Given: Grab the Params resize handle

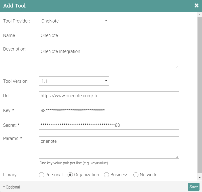Looking at the screenshot, I should (x=177, y=156).
